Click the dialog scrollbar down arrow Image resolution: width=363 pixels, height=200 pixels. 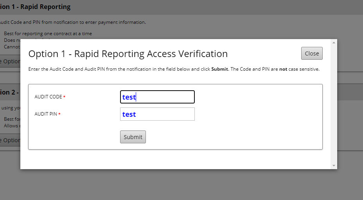pos(334,166)
